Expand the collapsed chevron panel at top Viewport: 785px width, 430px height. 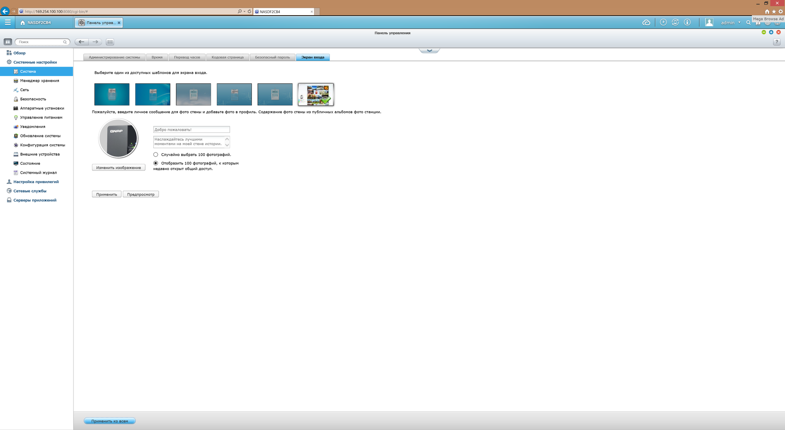tap(429, 51)
